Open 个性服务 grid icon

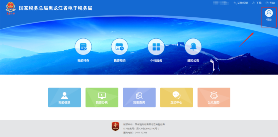click(x=156, y=47)
